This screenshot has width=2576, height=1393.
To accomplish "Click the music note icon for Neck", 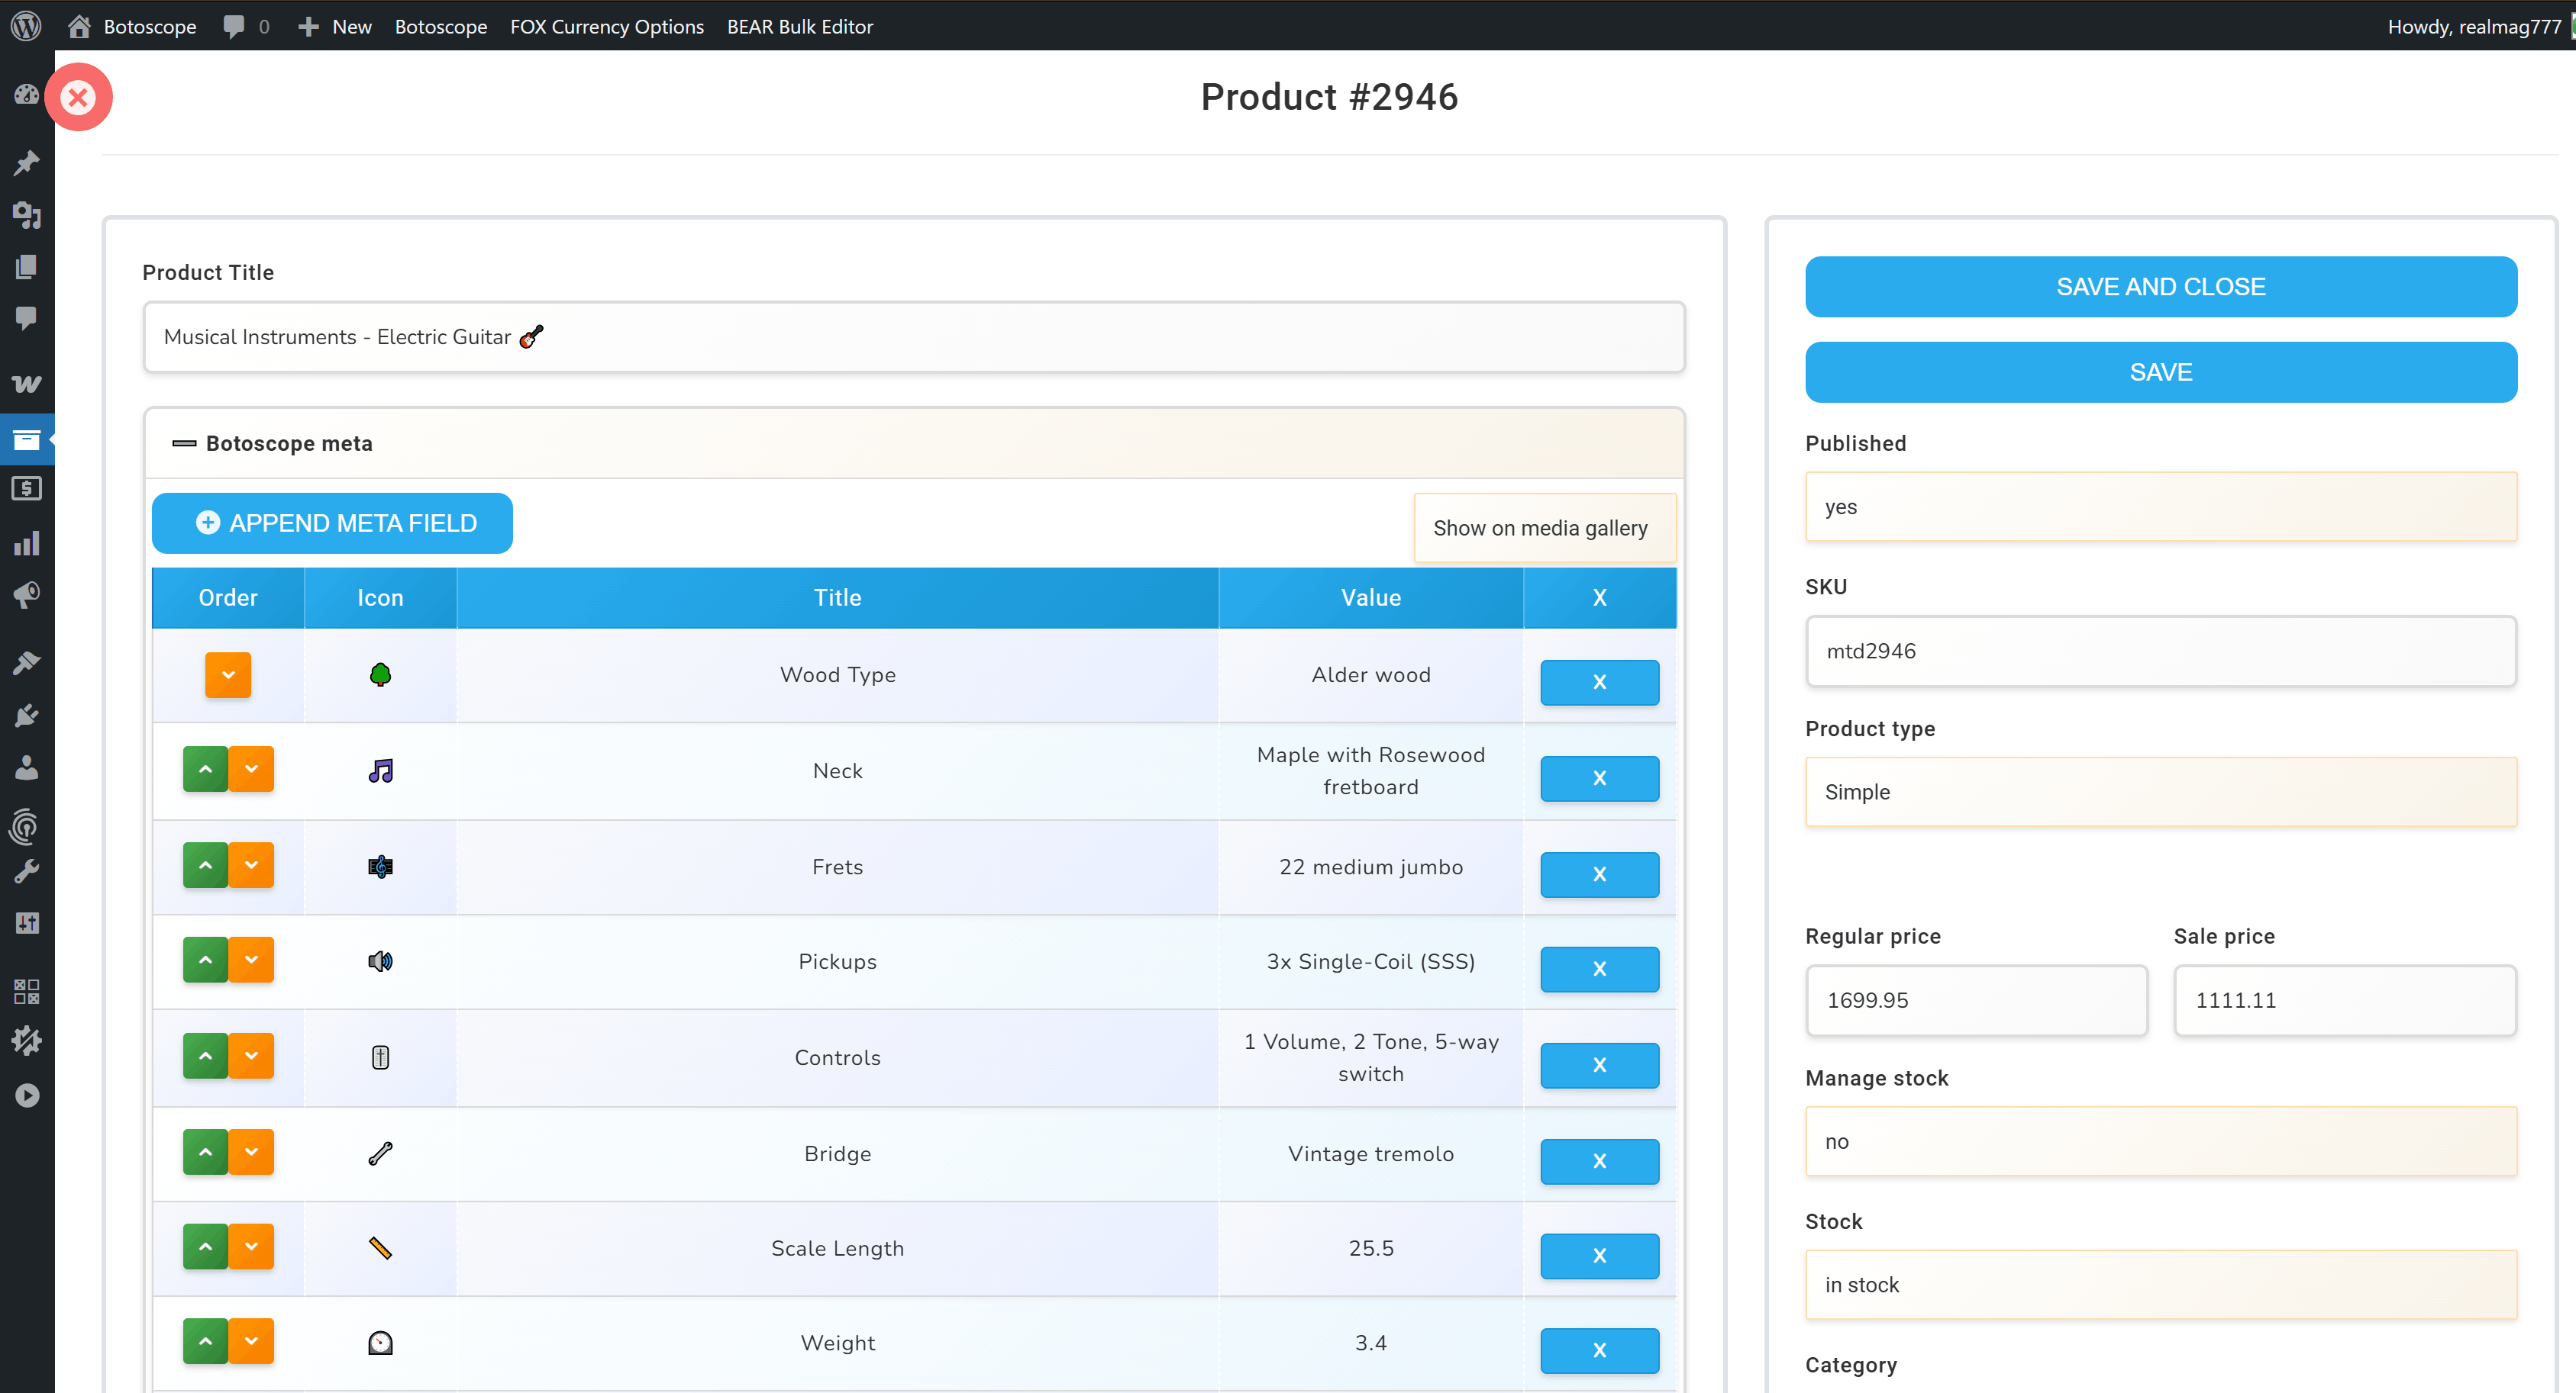I will click(380, 770).
